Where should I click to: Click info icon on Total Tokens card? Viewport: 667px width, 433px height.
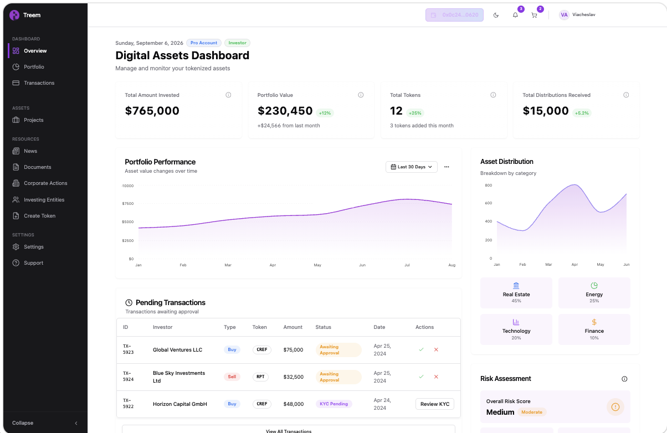click(493, 95)
